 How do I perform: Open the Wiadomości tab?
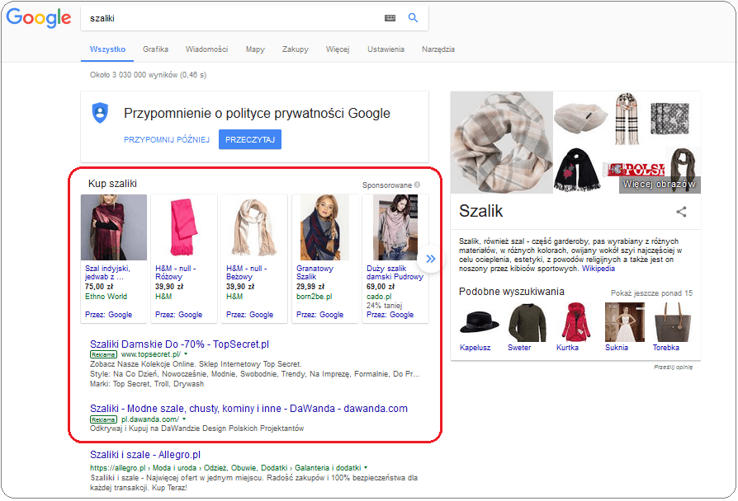[x=206, y=49]
